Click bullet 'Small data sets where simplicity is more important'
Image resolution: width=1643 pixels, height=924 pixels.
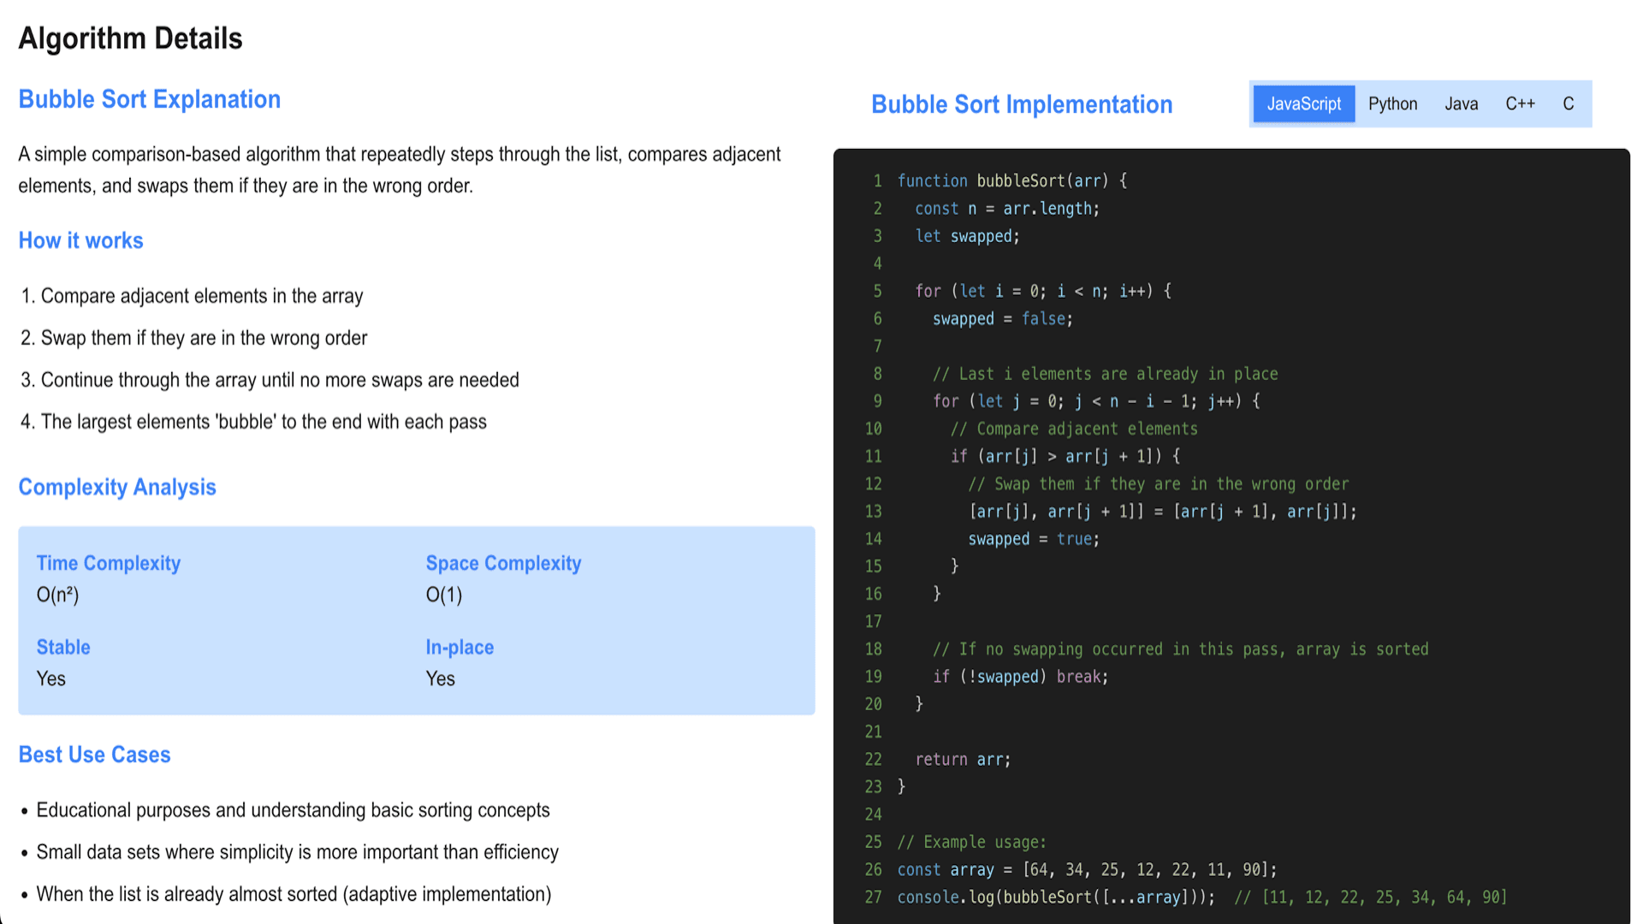coord(297,852)
